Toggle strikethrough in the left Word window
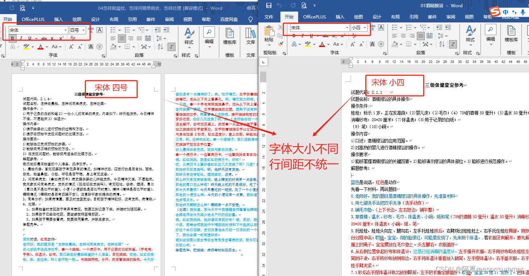Viewport: 529px width, 276px height. [44, 38]
